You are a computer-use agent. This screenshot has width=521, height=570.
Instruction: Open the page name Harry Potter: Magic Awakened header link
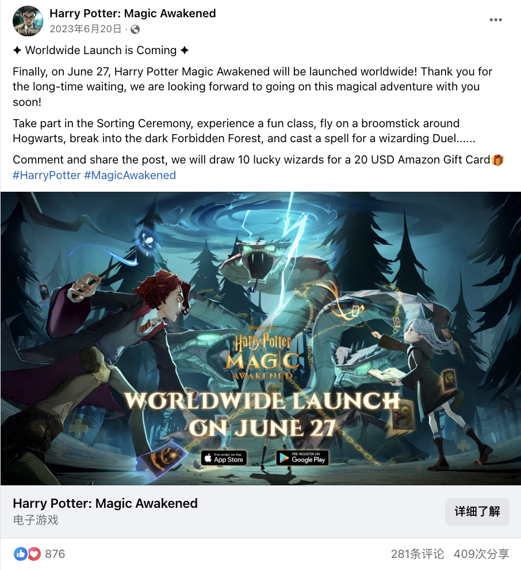pyautogui.click(x=132, y=13)
